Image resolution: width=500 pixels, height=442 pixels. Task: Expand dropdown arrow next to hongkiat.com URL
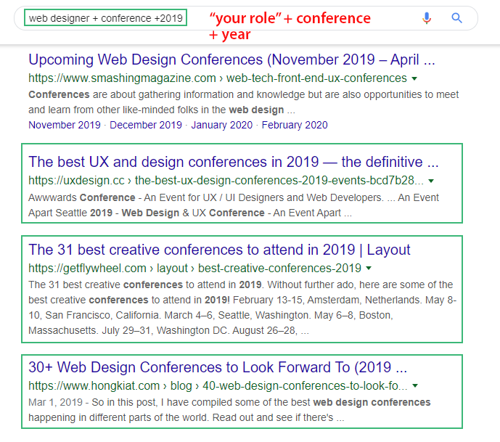tap(415, 386)
